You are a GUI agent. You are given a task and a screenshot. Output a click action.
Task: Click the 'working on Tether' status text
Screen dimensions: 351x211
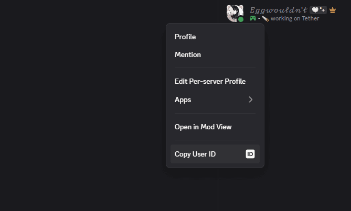click(295, 18)
